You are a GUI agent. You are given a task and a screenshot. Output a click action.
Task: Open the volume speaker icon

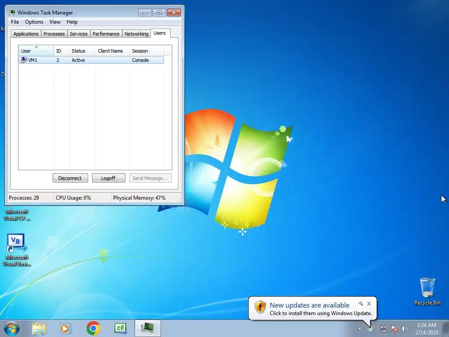pos(405,329)
